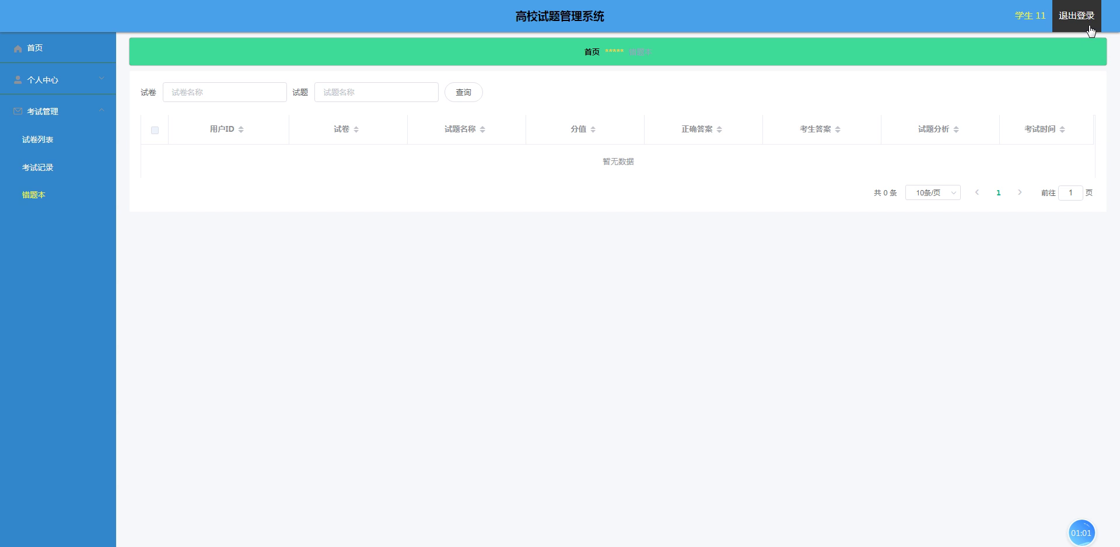Click the 首页 breadcrumb link

click(x=592, y=52)
